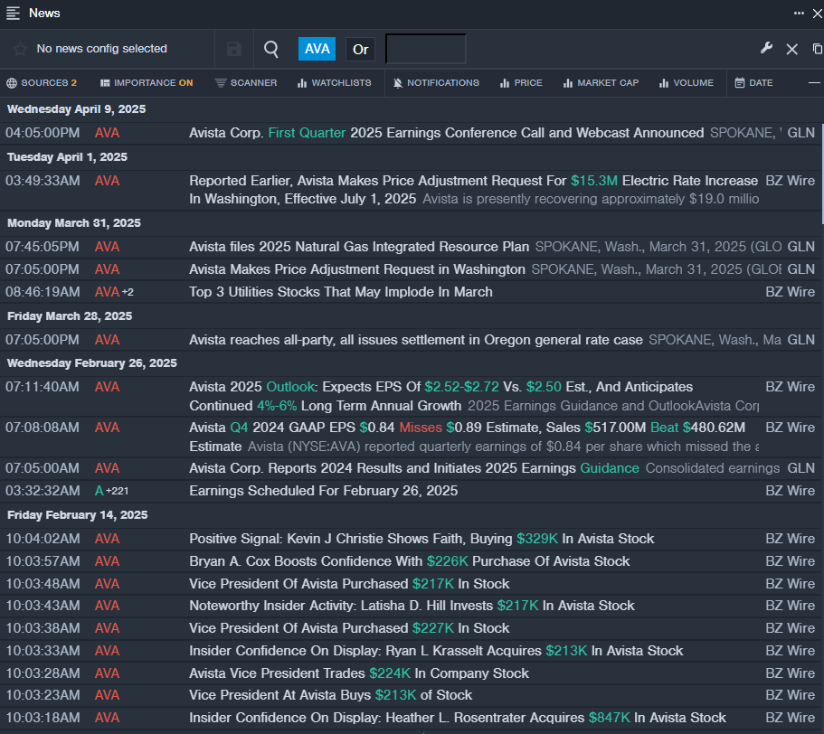
Task: Open Ryan L Krasselt Acquires $213K headline
Action: [436, 651]
